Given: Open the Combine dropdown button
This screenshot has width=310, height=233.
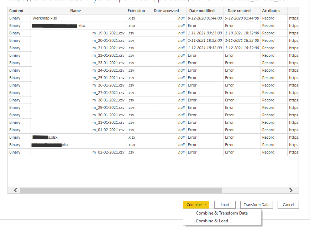Looking at the screenshot, I should [196, 205].
